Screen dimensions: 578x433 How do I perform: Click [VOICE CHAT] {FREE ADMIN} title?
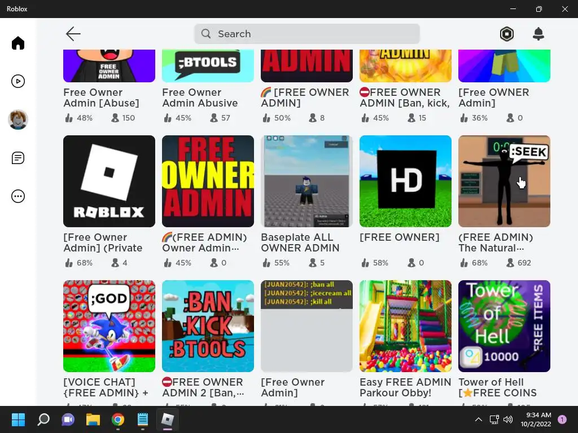click(106, 387)
